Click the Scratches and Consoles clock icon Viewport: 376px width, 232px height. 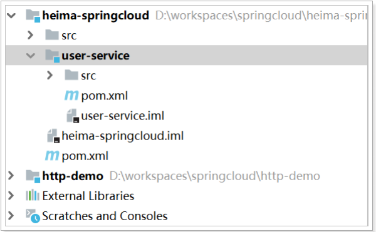click(33, 216)
